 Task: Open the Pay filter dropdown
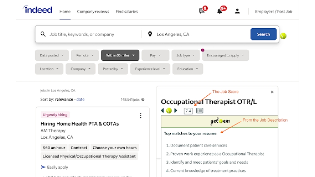coord(155,55)
